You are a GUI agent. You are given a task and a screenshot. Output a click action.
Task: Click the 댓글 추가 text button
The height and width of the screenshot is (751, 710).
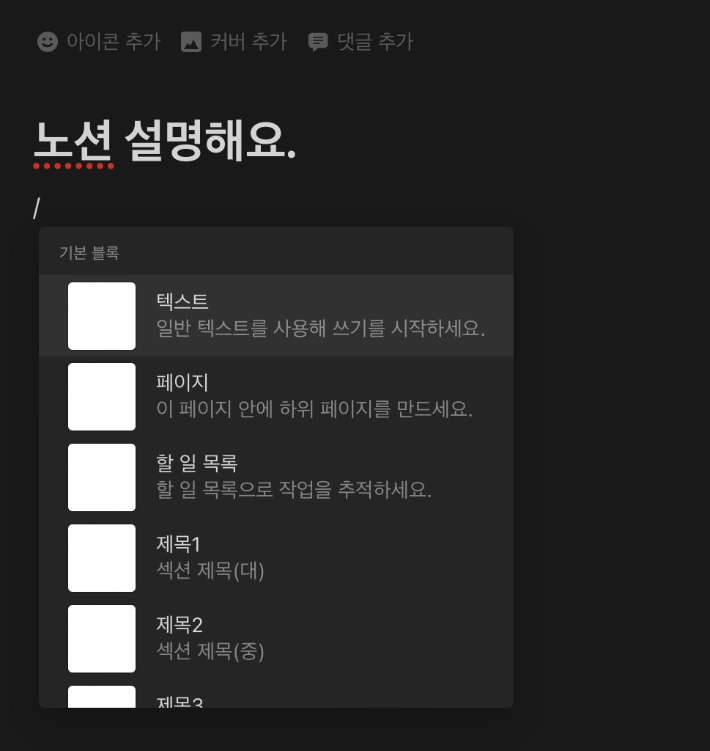pos(375,42)
